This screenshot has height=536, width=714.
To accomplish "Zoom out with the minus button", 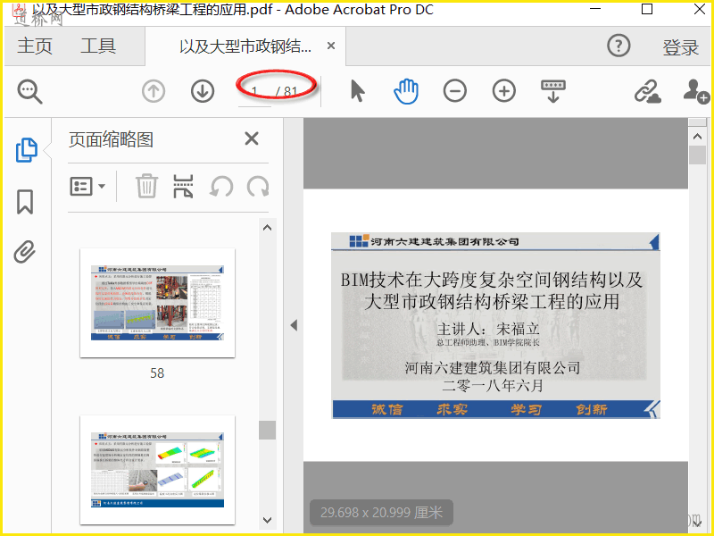I will pos(455,91).
